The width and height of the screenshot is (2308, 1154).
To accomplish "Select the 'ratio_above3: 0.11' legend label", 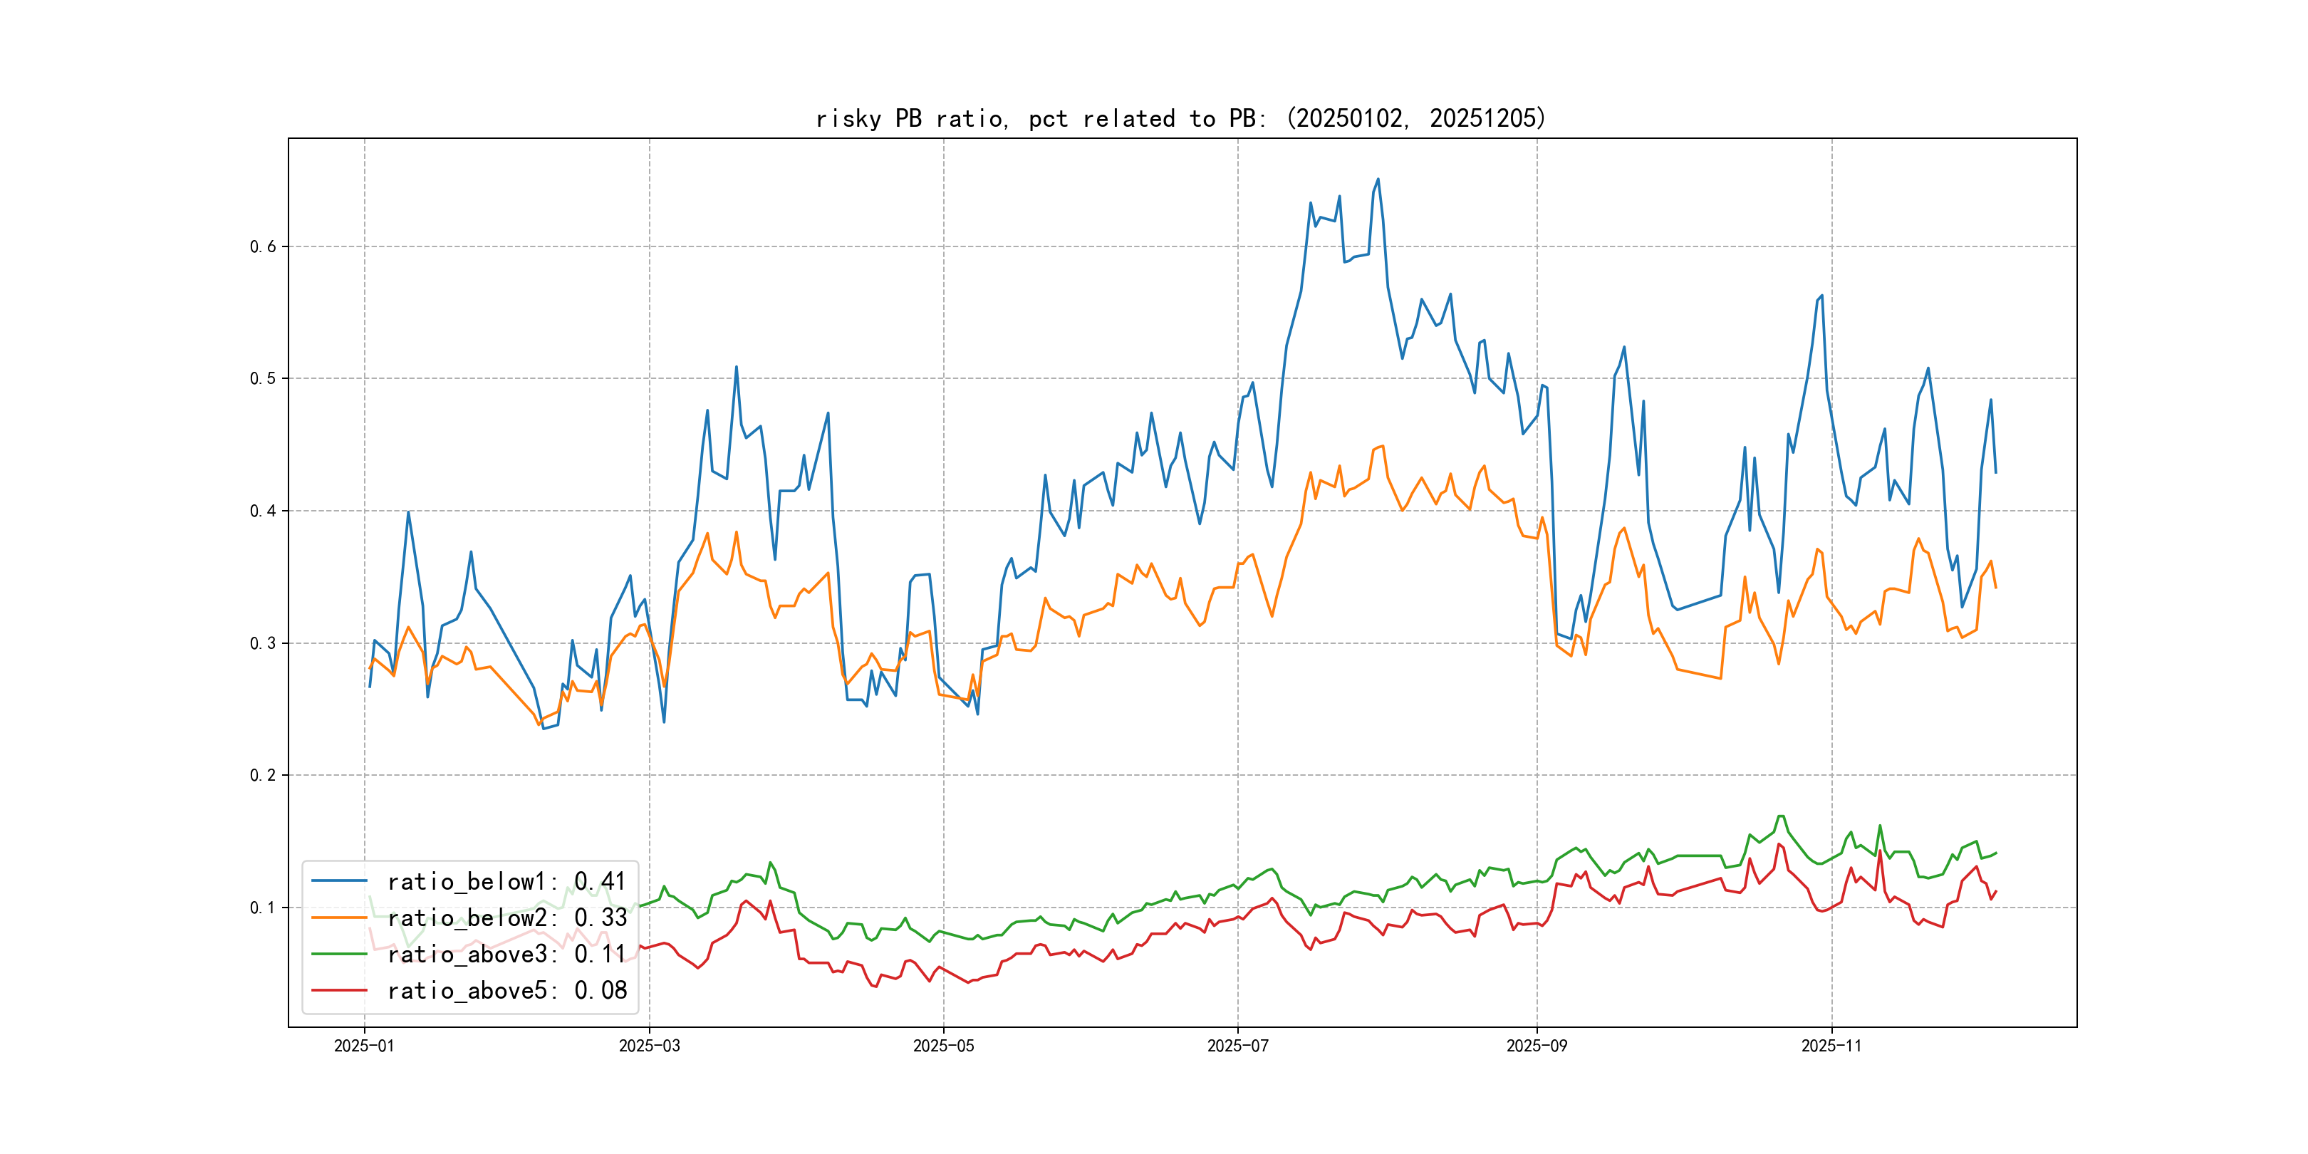I will pos(506,955).
